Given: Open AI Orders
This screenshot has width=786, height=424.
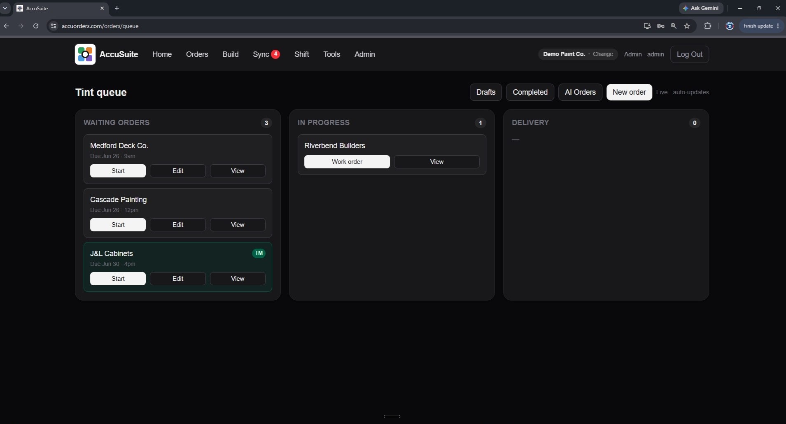Looking at the screenshot, I should 580,92.
